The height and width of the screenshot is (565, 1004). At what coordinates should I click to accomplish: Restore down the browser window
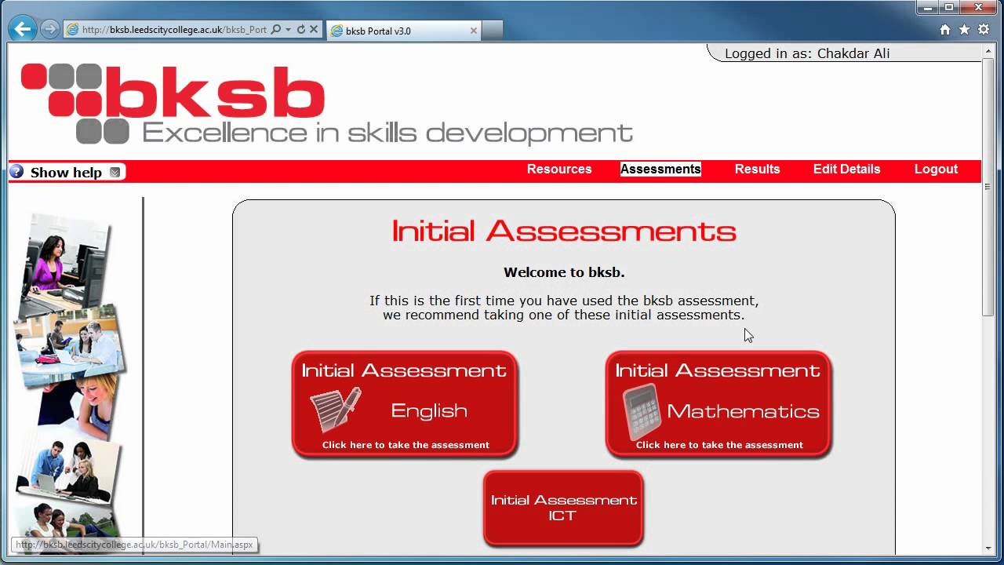[x=949, y=7]
